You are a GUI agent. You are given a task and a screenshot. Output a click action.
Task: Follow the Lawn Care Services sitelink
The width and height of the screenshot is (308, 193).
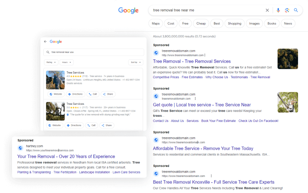(126, 172)
